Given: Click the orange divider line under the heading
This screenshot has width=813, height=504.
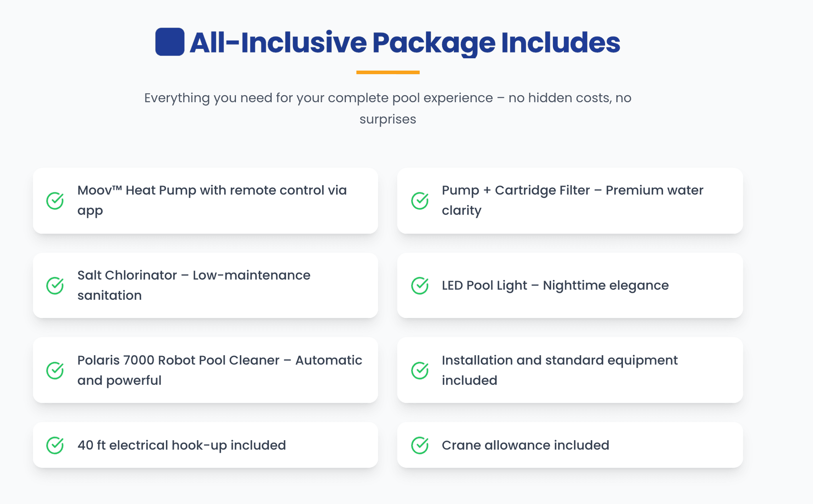Looking at the screenshot, I should click(388, 72).
